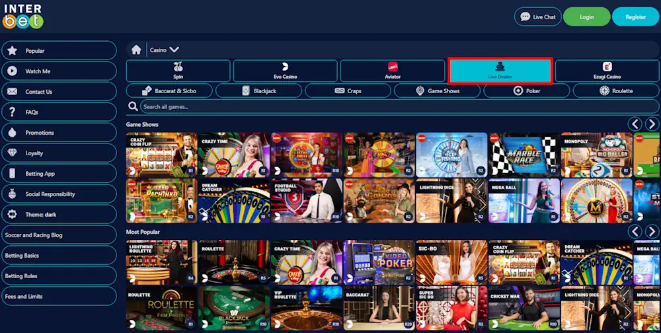Open the Loyalty sidebar item
The image size is (661, 333).
pyautogui.click(x=59, y=153)
